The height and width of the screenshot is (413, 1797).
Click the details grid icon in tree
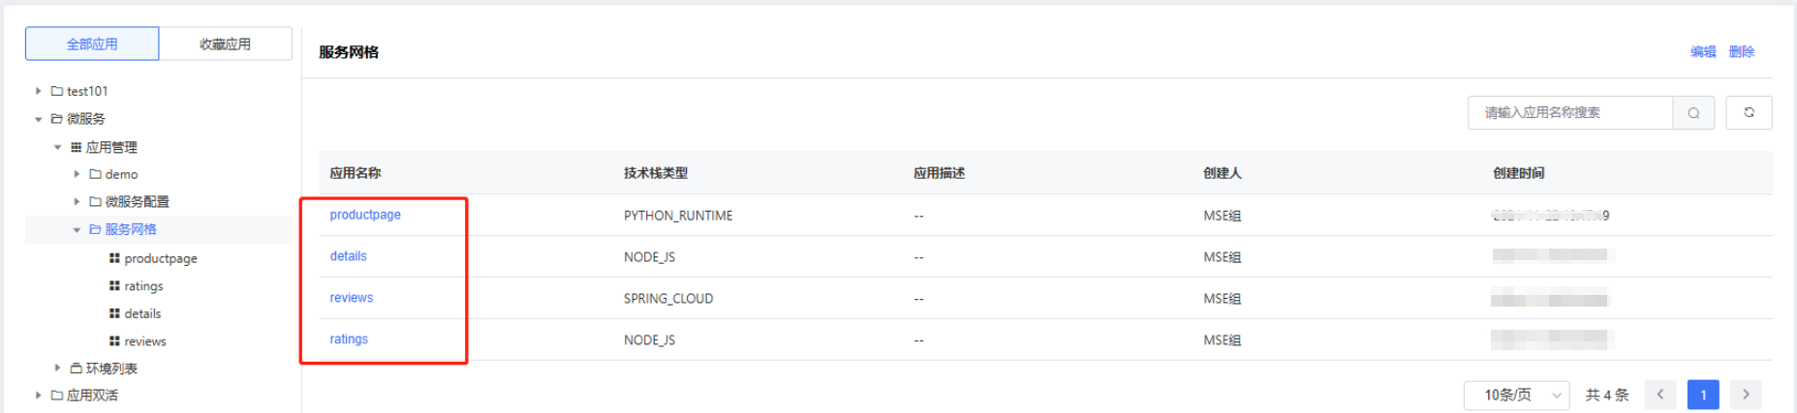click(x=114, y=313)
